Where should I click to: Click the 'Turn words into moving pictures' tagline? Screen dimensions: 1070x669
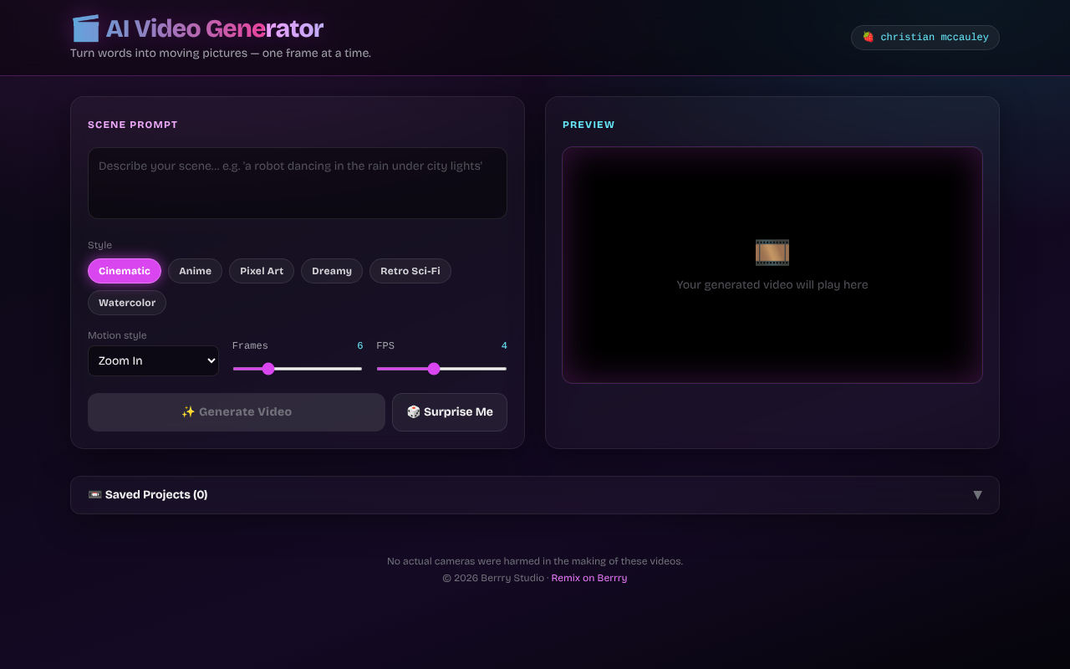pos(221,54)
